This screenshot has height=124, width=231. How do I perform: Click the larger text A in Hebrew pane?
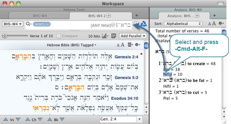[x=122, y=45]
